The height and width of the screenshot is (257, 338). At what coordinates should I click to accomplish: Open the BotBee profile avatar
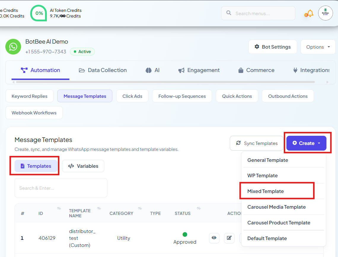[x=325, y=13]
